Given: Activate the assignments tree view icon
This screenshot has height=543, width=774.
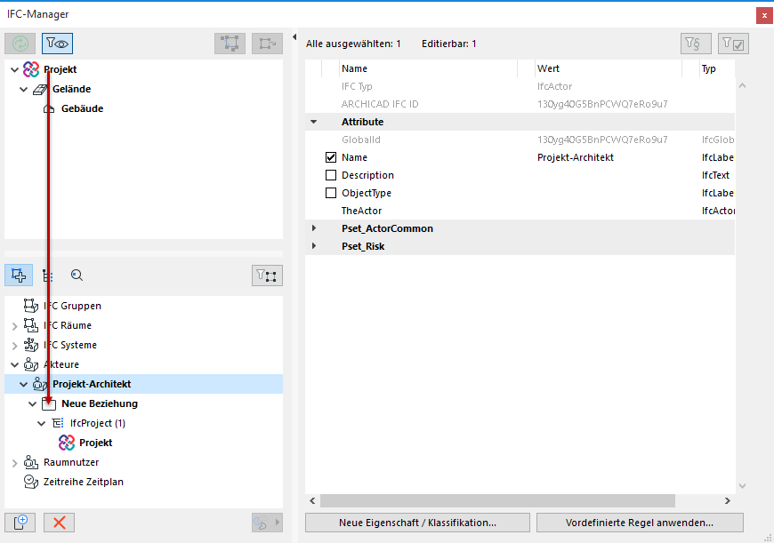Looking at the screenshot, I should tap(19, 275).
